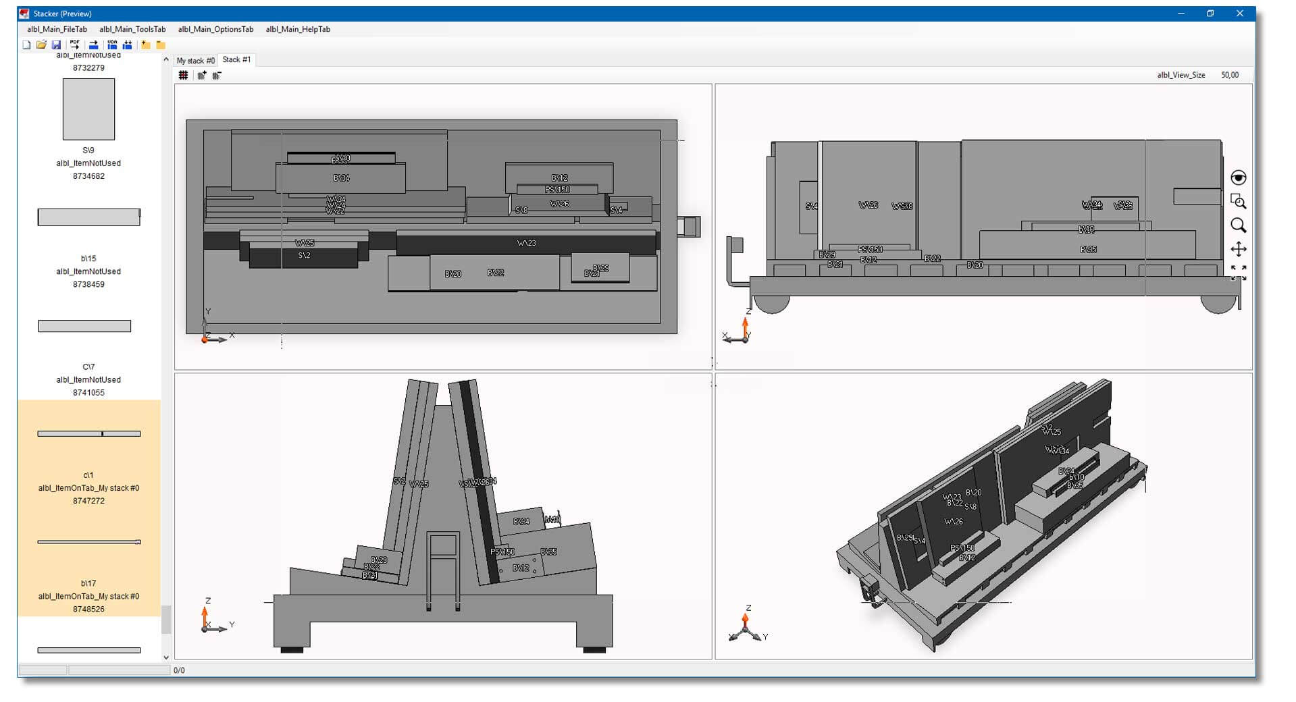Save with the floppy disk icon
Image resolution: width=1296 pixels, height=702 pixels.
coord(56,45)
